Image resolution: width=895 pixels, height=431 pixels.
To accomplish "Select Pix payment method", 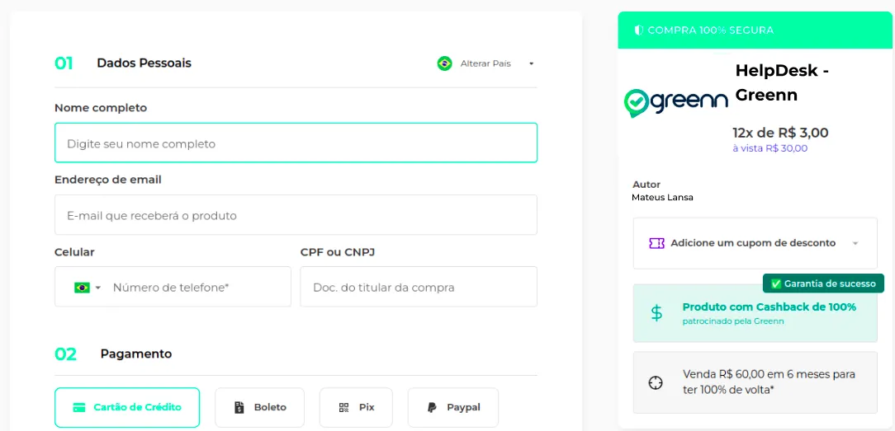I will (356, 408).
